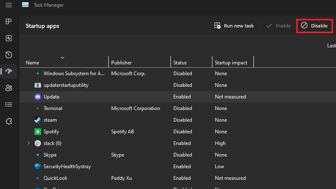Sort by the Startup impact column header

231,63
